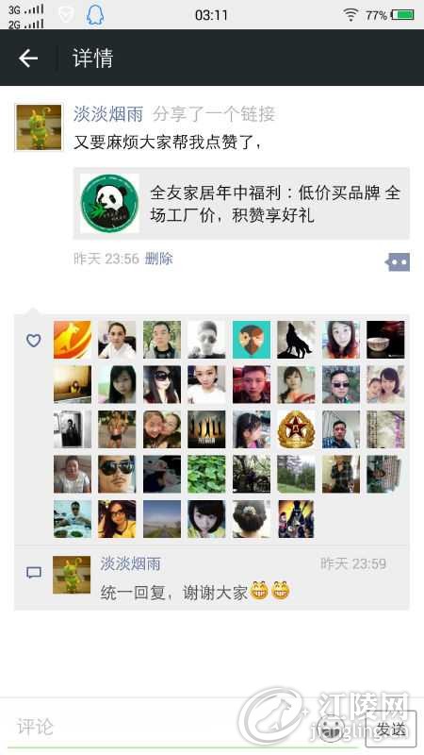
Task: Tap the 发送 send button
Action: pos(391,730)
